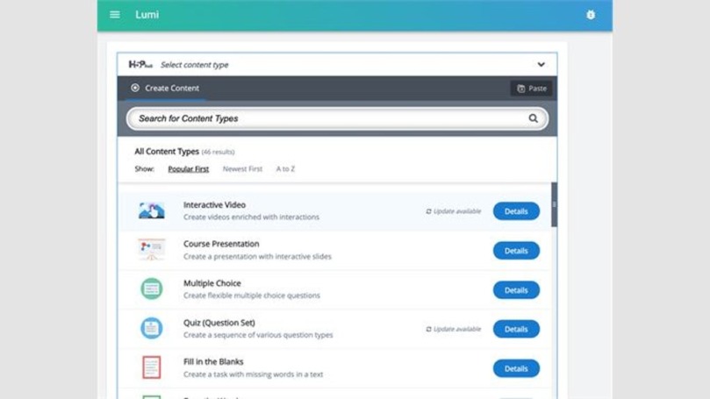This screenshot has width=710, height=399.
Task: Select the Fill in the Blanks title
Action: click(x=213, y=362)
